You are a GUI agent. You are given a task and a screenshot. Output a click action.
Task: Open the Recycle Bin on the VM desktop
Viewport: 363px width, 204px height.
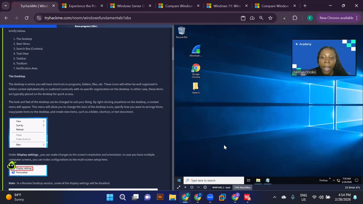click(181, 31)
